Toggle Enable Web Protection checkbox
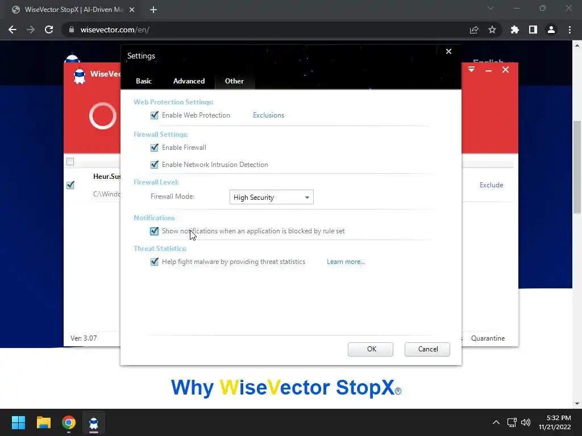Screen dimensions: 582x436 pyautogui.click(x=155, y=115)
